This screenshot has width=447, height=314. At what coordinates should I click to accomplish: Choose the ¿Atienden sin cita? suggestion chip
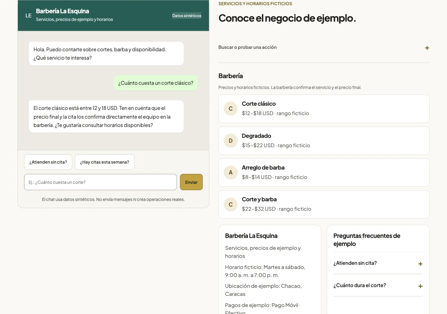48,162
